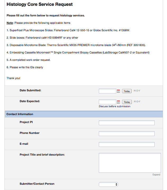Focus the Date Expected text field

click(108, 102)
